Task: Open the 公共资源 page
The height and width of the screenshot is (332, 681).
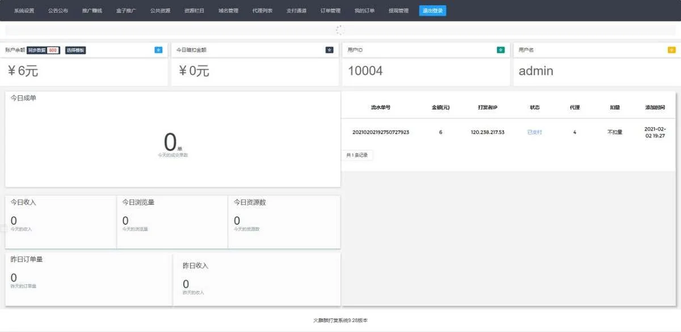Action: (x=160, y=11)
